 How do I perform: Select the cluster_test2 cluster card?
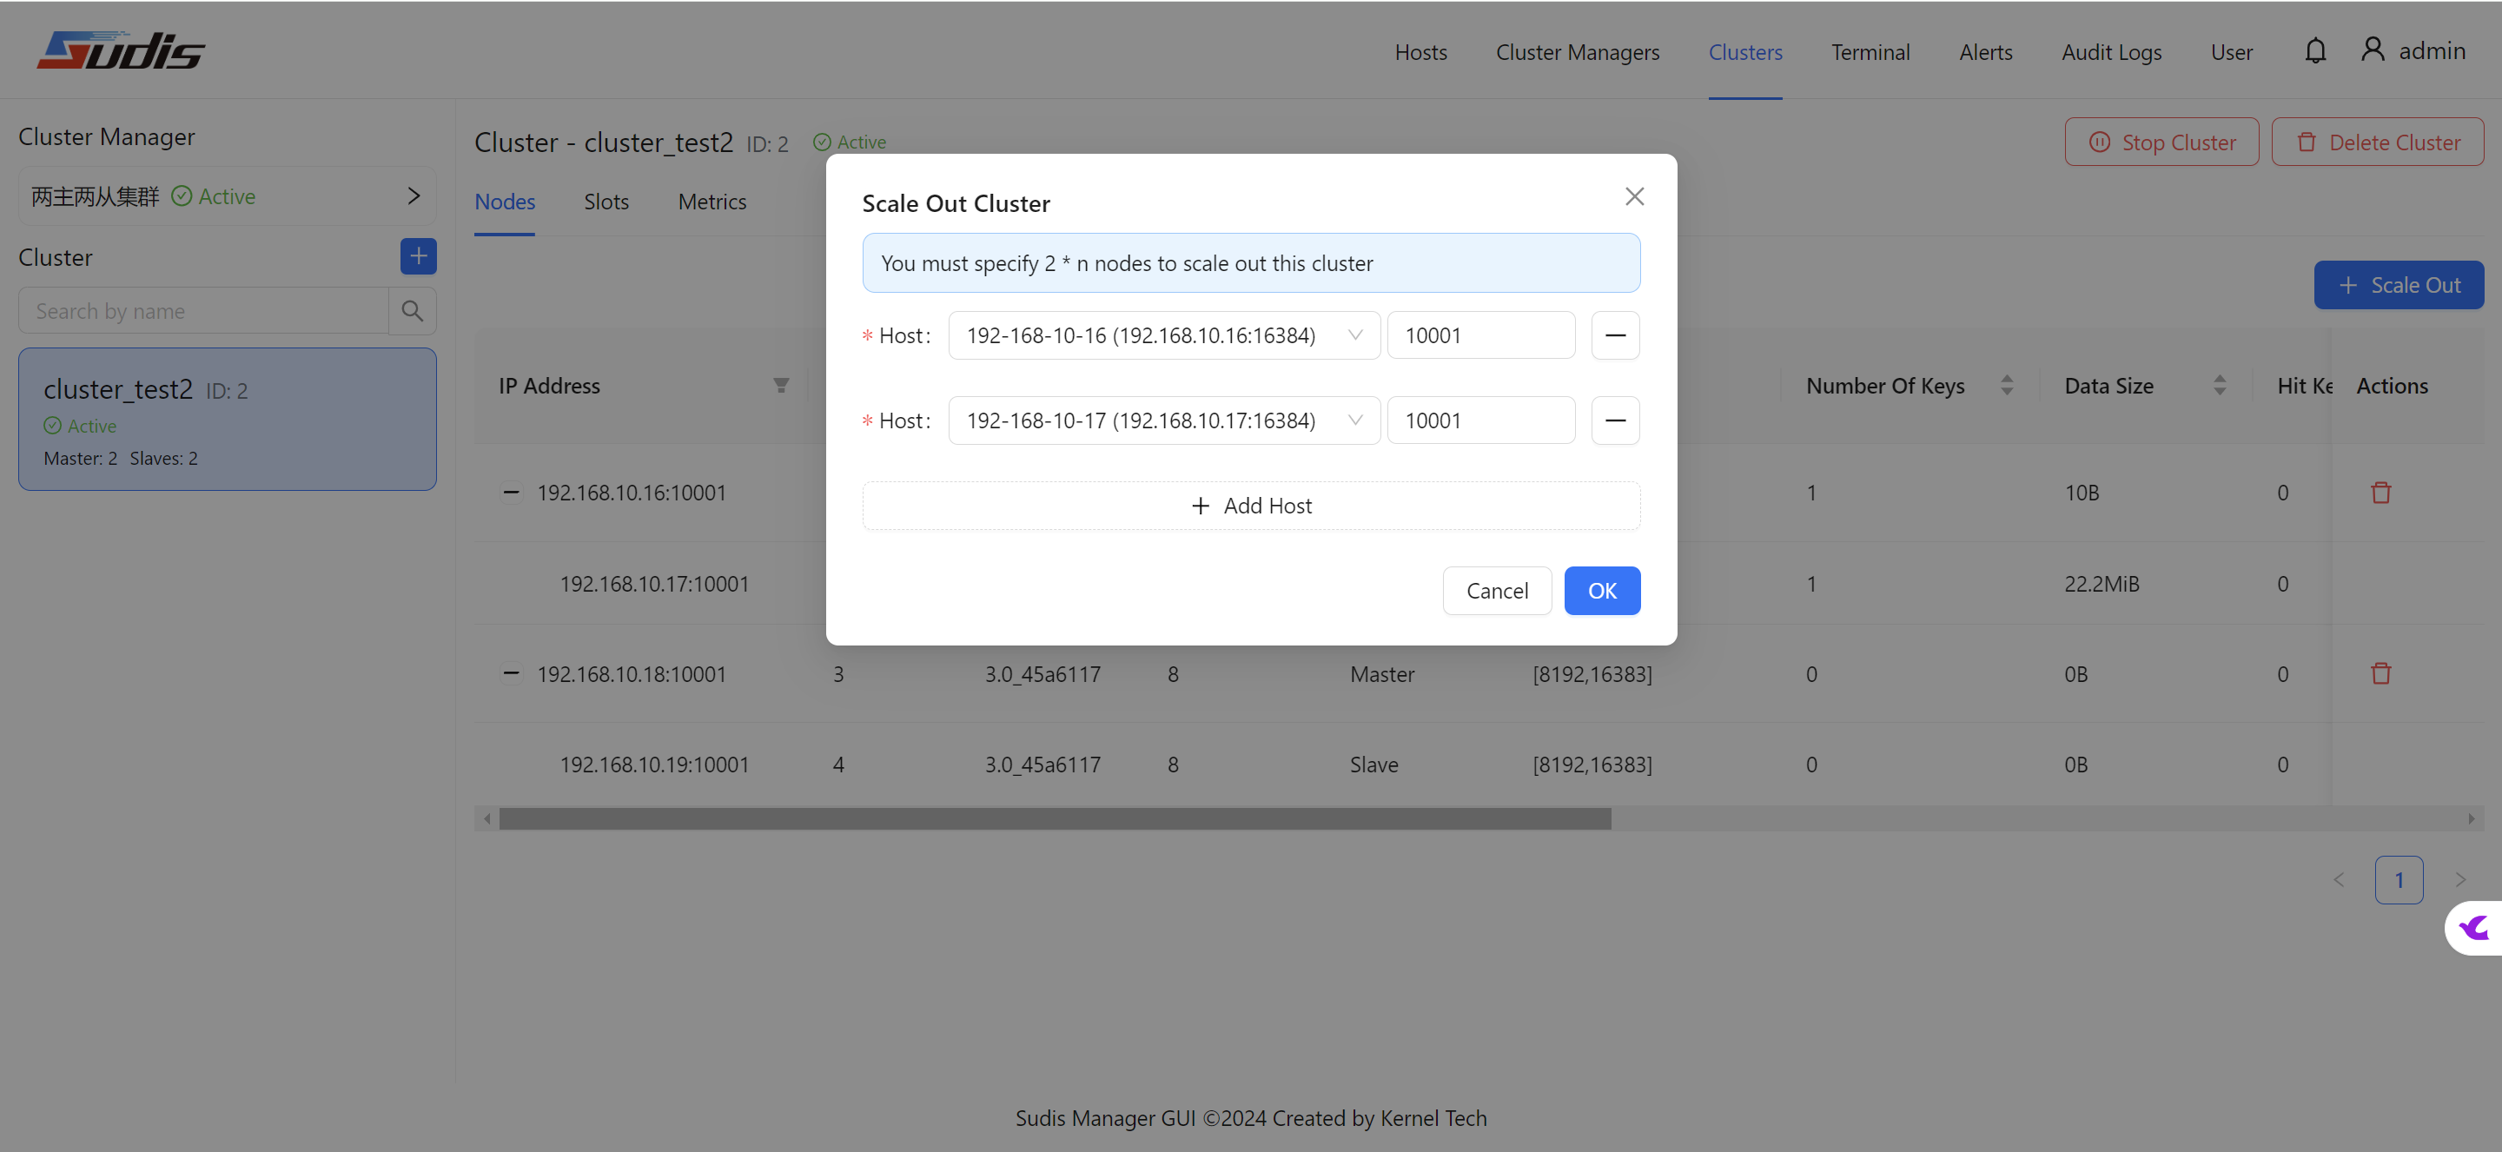(x=228, y=420)
